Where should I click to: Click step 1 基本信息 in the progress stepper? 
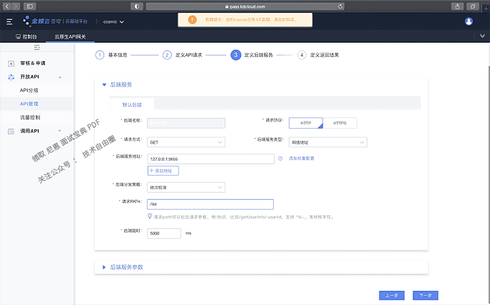(111, 55)
